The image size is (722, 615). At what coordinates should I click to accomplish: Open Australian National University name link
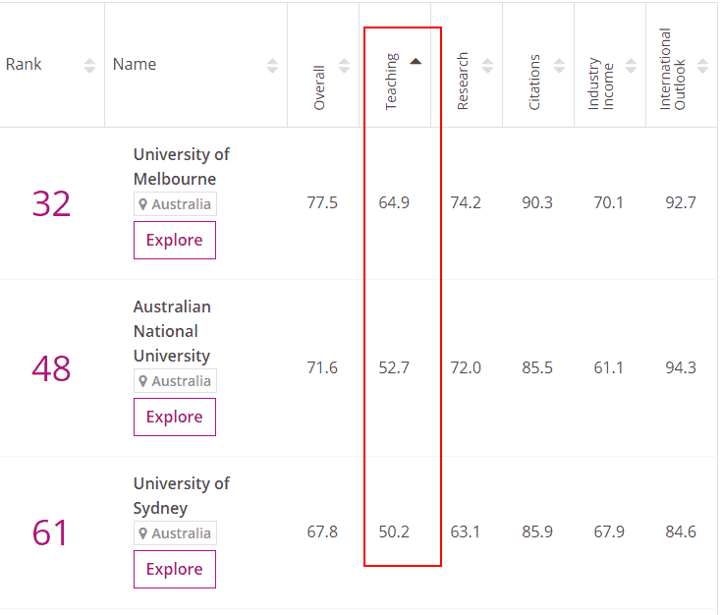(172, 331)
